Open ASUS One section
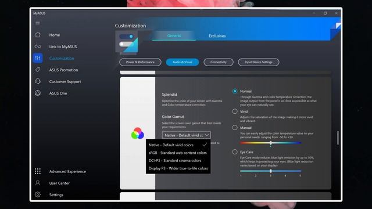 (58, 93)
